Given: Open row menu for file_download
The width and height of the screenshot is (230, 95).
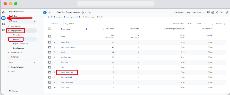Looking at the screenshot, I should [224, 77].
